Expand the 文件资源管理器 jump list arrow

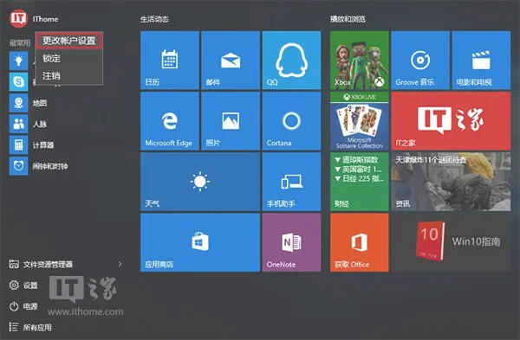[120, 264]
